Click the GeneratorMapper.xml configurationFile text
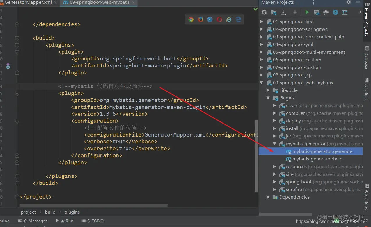Viewport: 371px width, 227px height. click(175, 135)
